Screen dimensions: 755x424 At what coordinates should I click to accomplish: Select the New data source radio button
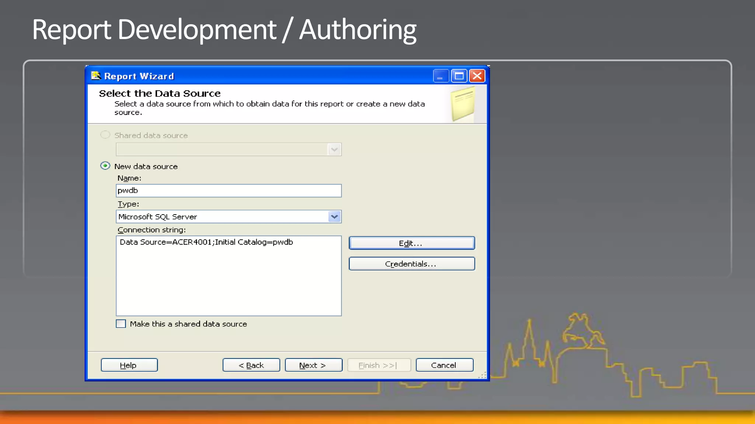(105, 166)
